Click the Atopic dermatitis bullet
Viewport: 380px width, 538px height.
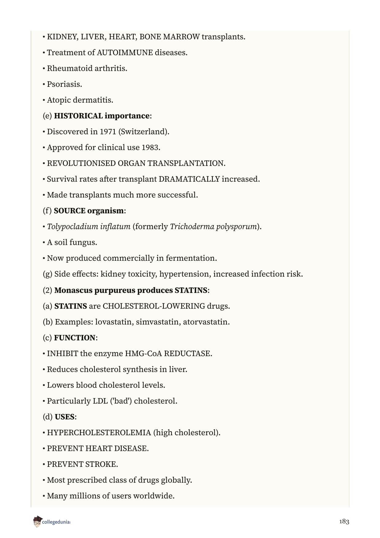[x=78, y=100]
